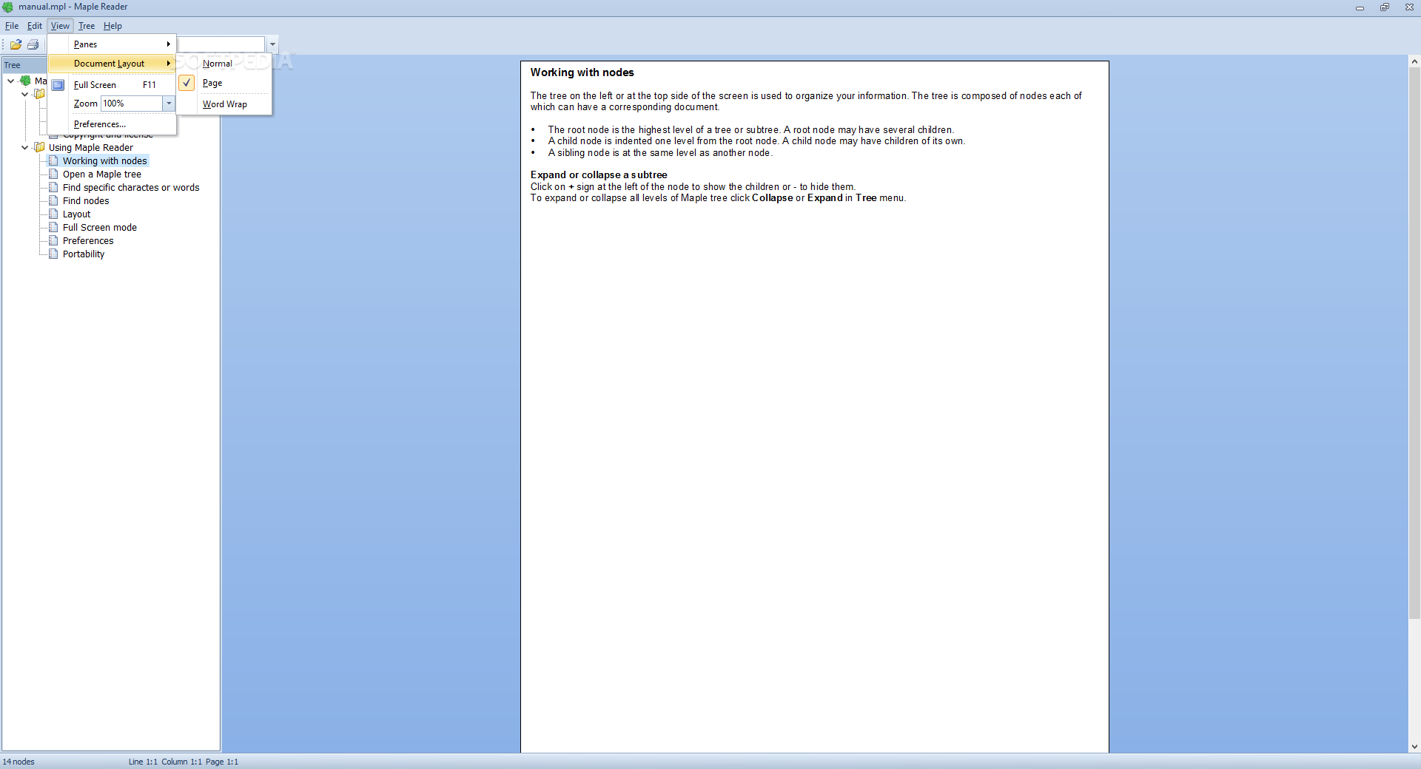Collapse the root Maple tree node
1421x769 pixels.
[x=11, y=81]
